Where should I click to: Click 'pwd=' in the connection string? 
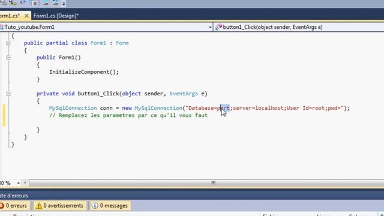[334, 108]
